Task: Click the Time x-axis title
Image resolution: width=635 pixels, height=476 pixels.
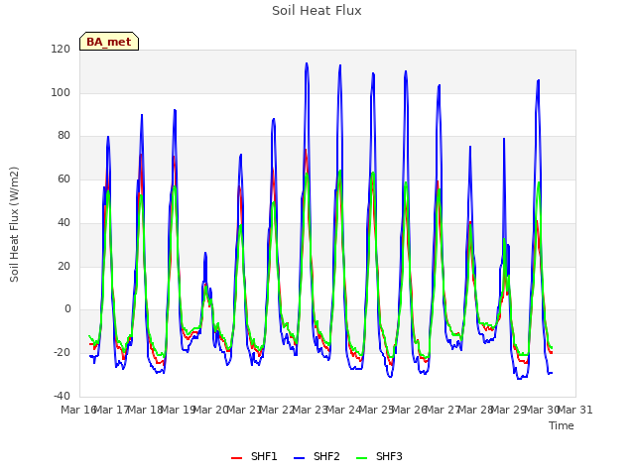Action: [x=562, y=425]
